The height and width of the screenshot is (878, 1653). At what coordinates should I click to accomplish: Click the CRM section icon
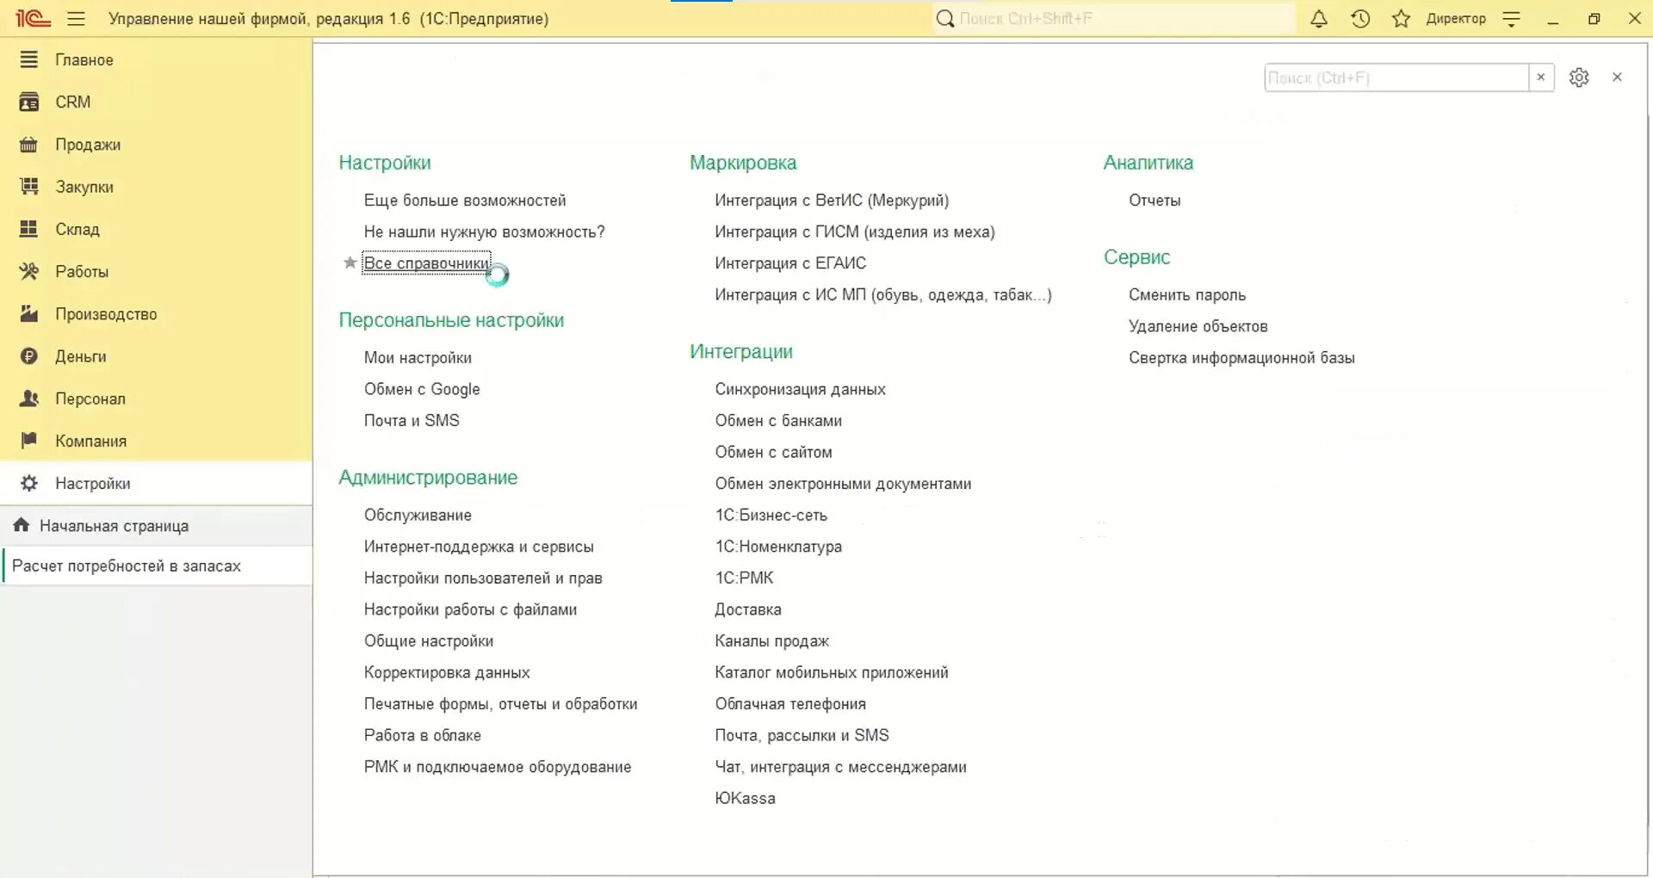coord(29,102)
